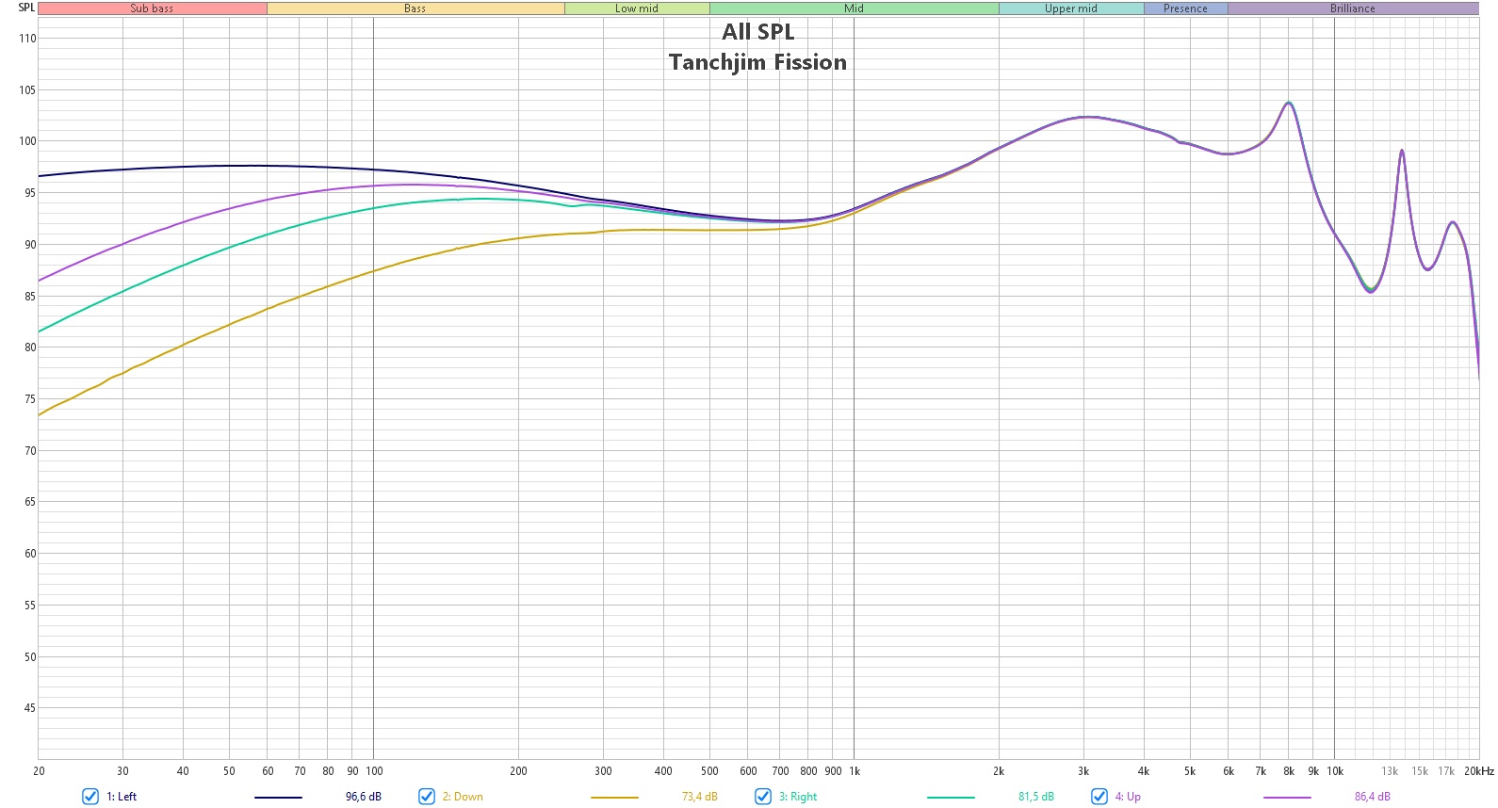Click the '10k' frequency axis label
1498x808 pixels.
(x=1335, y=771)
